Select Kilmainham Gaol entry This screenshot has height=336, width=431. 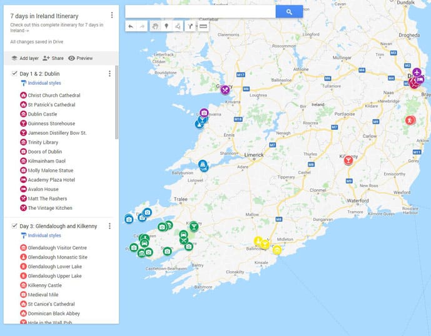(x=43, y=161)
